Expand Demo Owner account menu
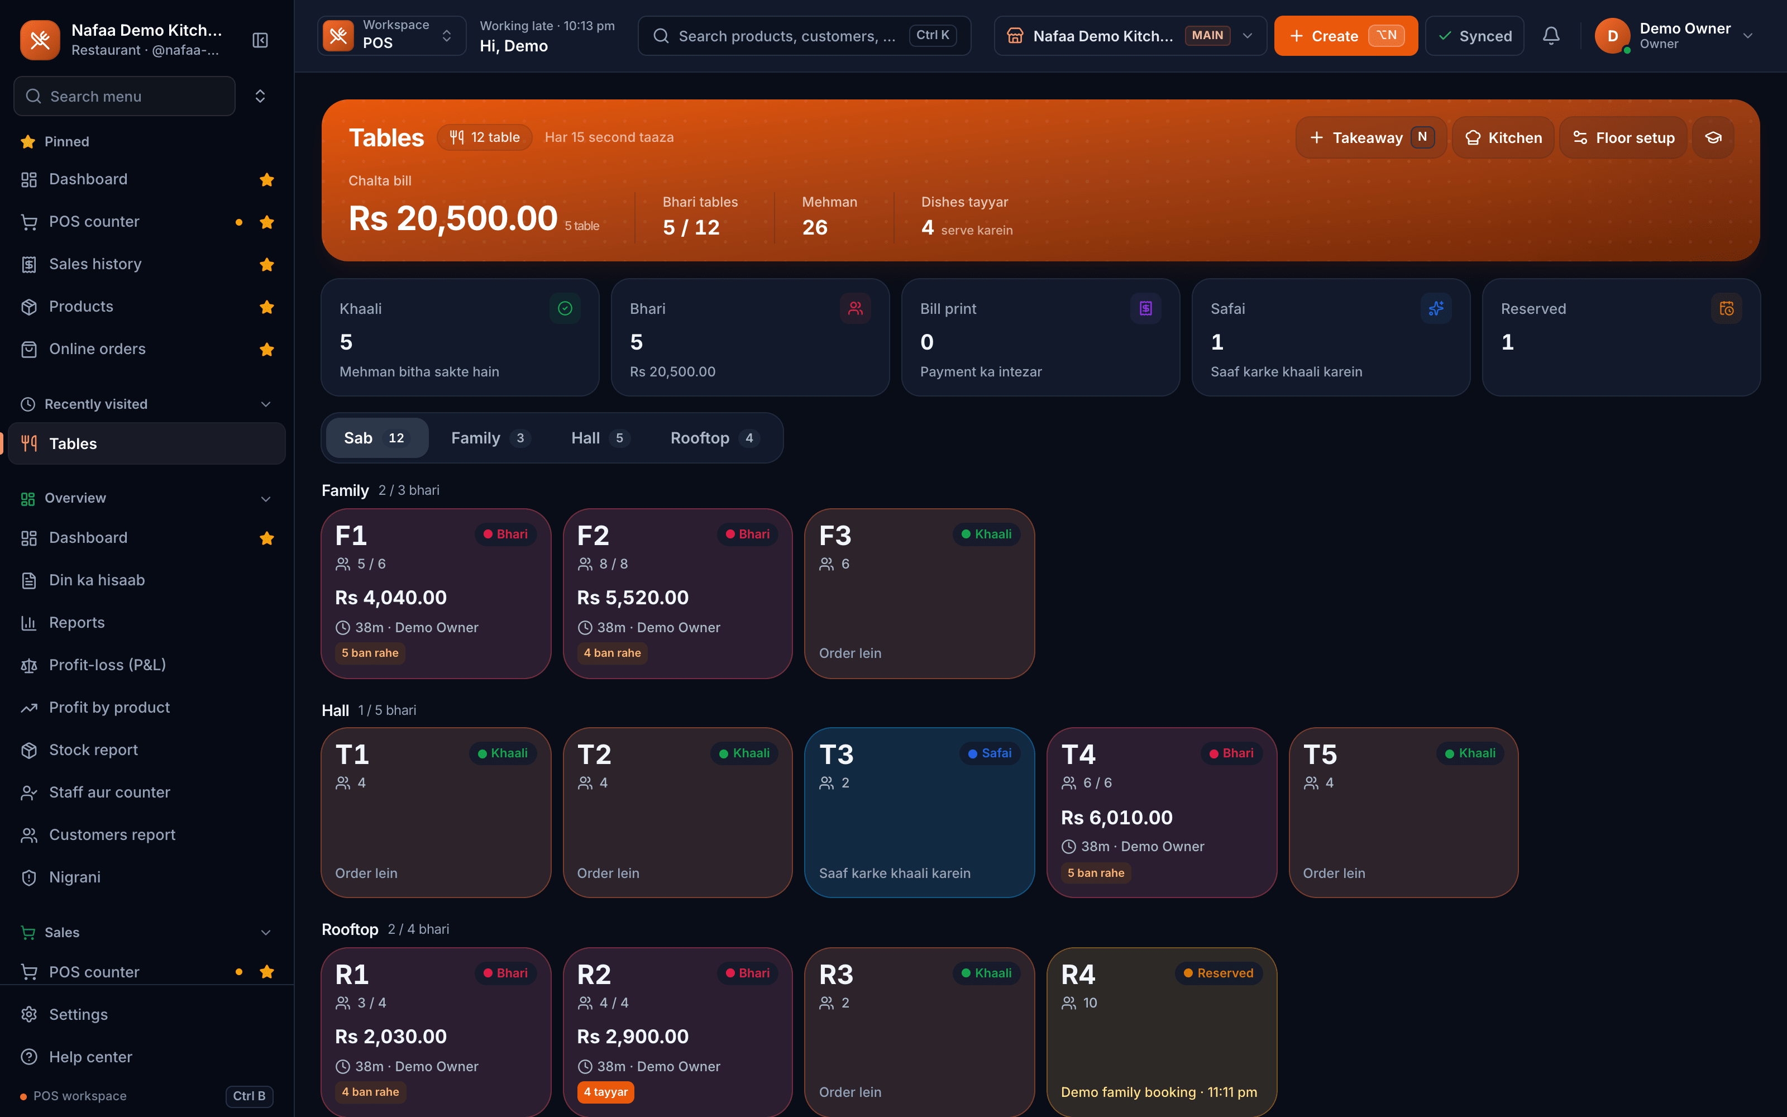This screenshot has width=1787, height=1117. coord(1674,35)
